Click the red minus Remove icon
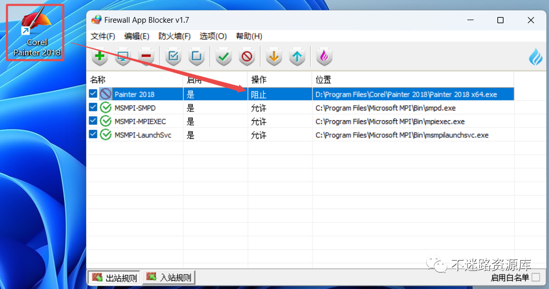The height and width of the screenshot is (289, 549). (146, 56)
